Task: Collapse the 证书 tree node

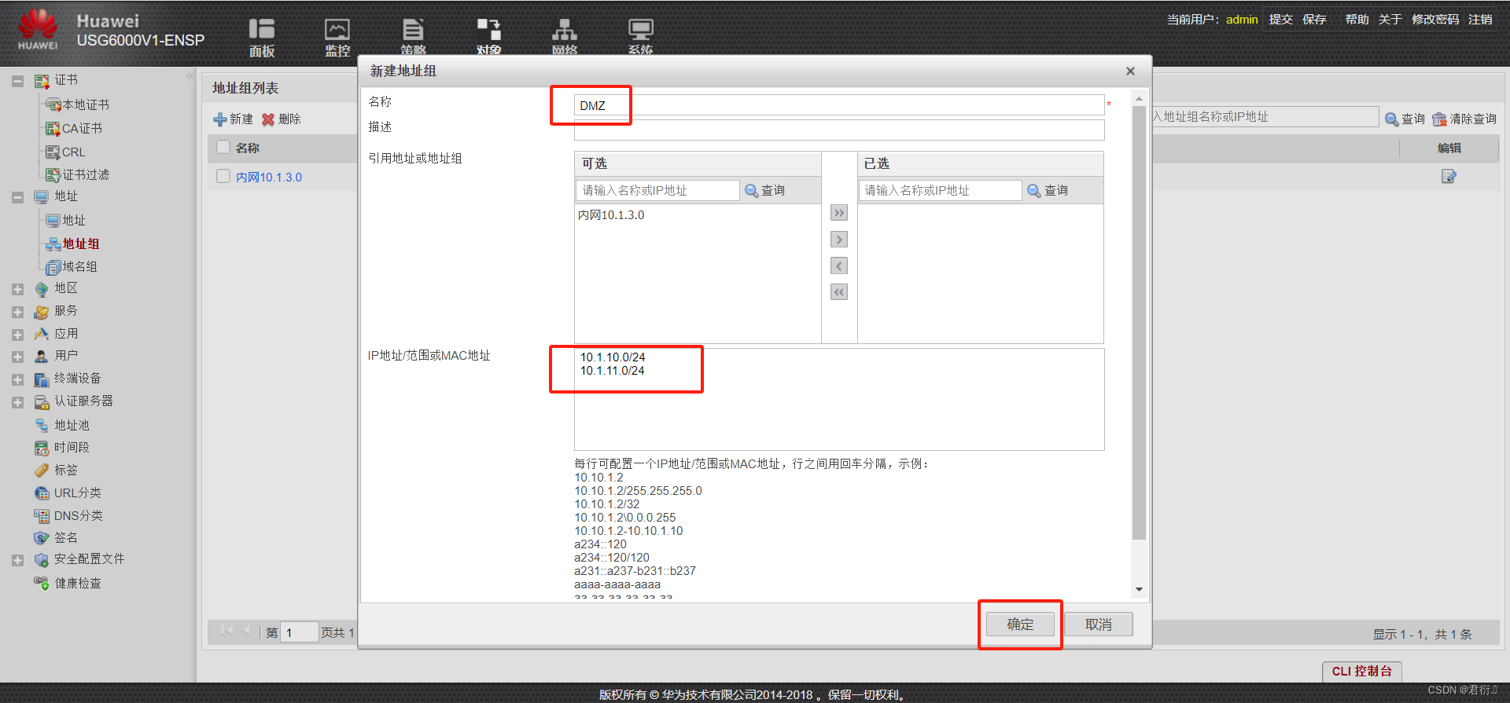Action: pyautogui.click(x=17, y=80)
